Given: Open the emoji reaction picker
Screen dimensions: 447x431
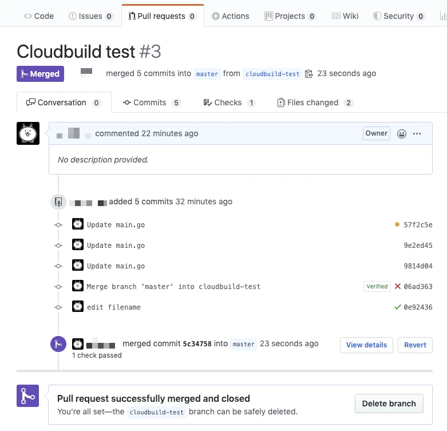Looking at the screenshot, I should [402, 134].
